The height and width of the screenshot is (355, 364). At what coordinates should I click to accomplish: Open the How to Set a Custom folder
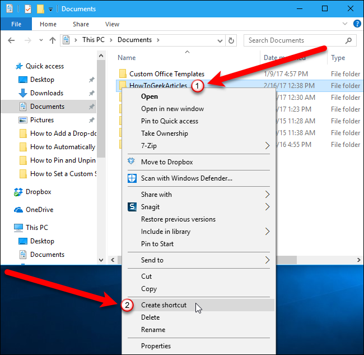pyautogui.click(x=63, y=174)
